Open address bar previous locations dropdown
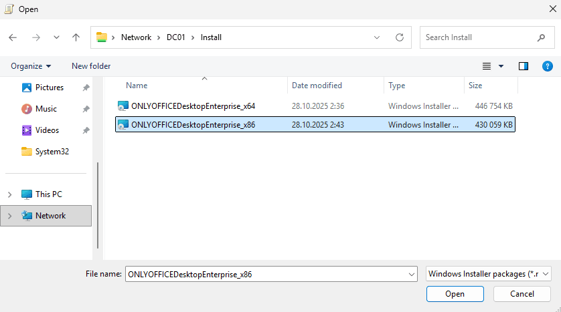The height and width of the screenshot is (312, 561). [377, 37]
